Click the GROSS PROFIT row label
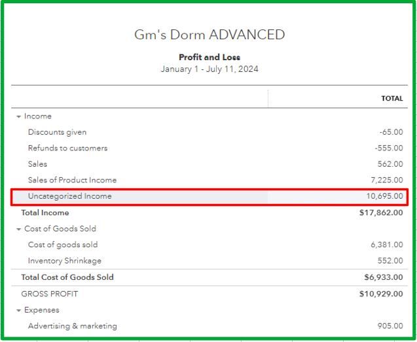417x342 pixels. (50, 294)
